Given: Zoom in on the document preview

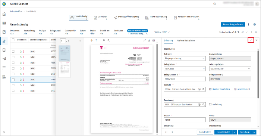Looking at the screenshot, I should point(104,40).
